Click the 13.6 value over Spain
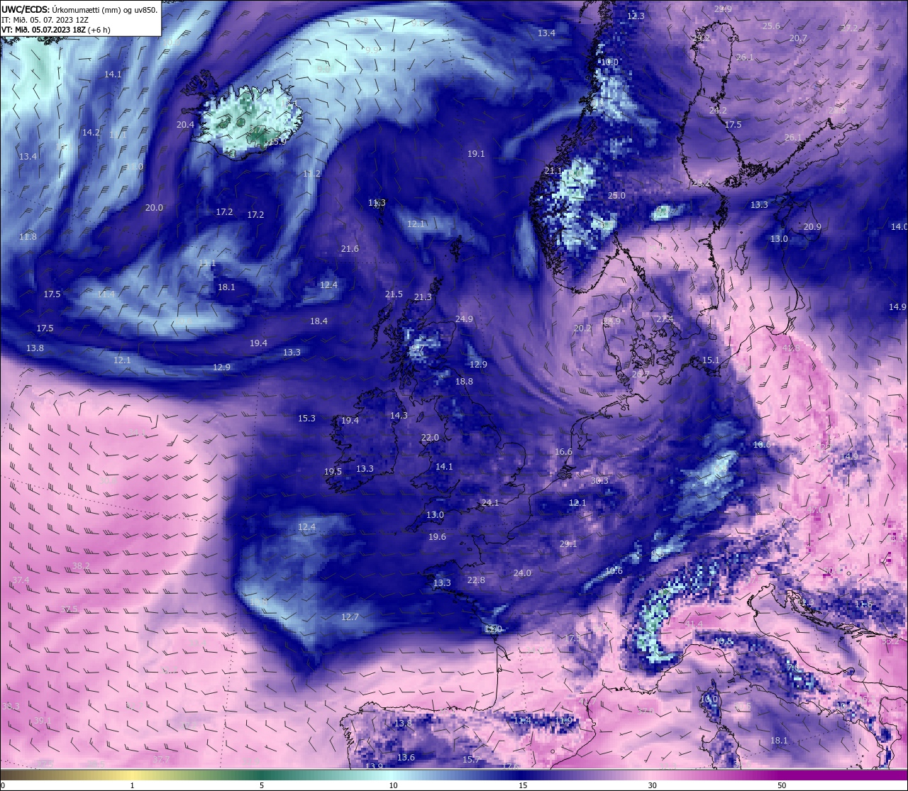 (x=406, y=758)
